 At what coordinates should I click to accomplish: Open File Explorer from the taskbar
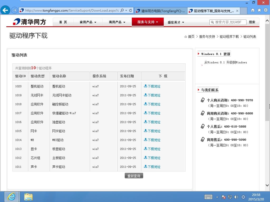(28, 197)
